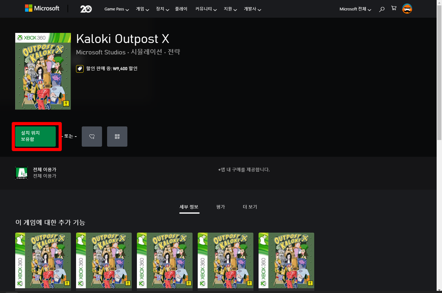Open the fourth add-on thumbnail

(226, 260)
